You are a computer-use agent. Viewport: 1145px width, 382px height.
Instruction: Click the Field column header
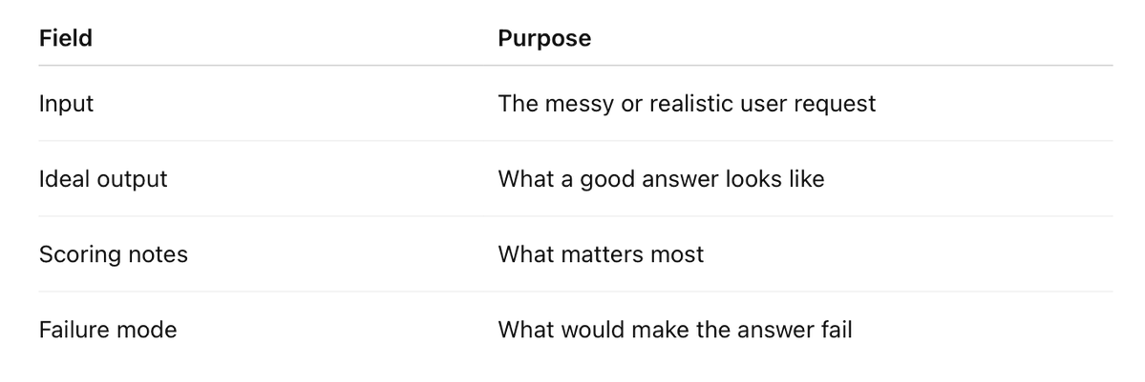click(66, 38)
